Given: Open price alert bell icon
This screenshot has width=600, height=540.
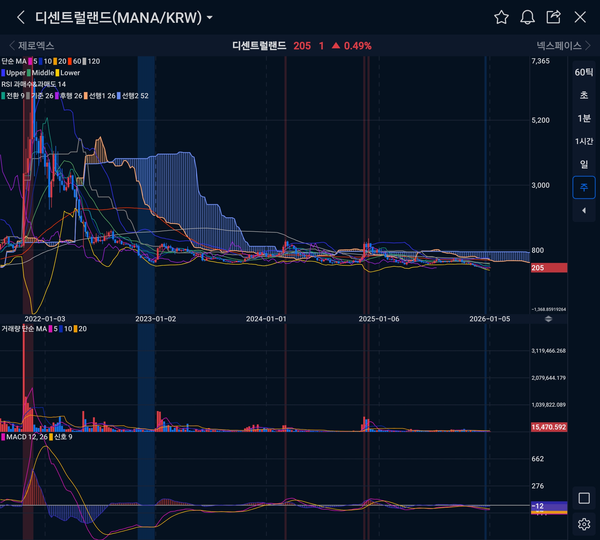Looking at the screenshot, I should (x=527, y=17).
